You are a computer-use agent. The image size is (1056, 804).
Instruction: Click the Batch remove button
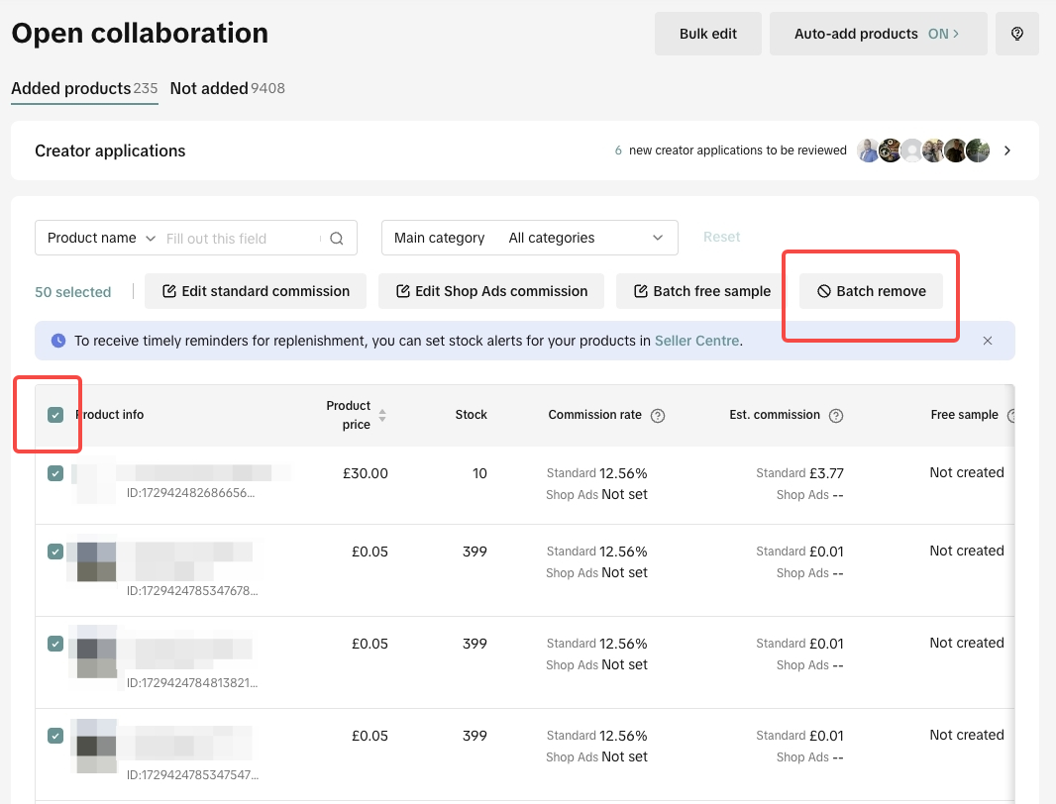point(871,291)
